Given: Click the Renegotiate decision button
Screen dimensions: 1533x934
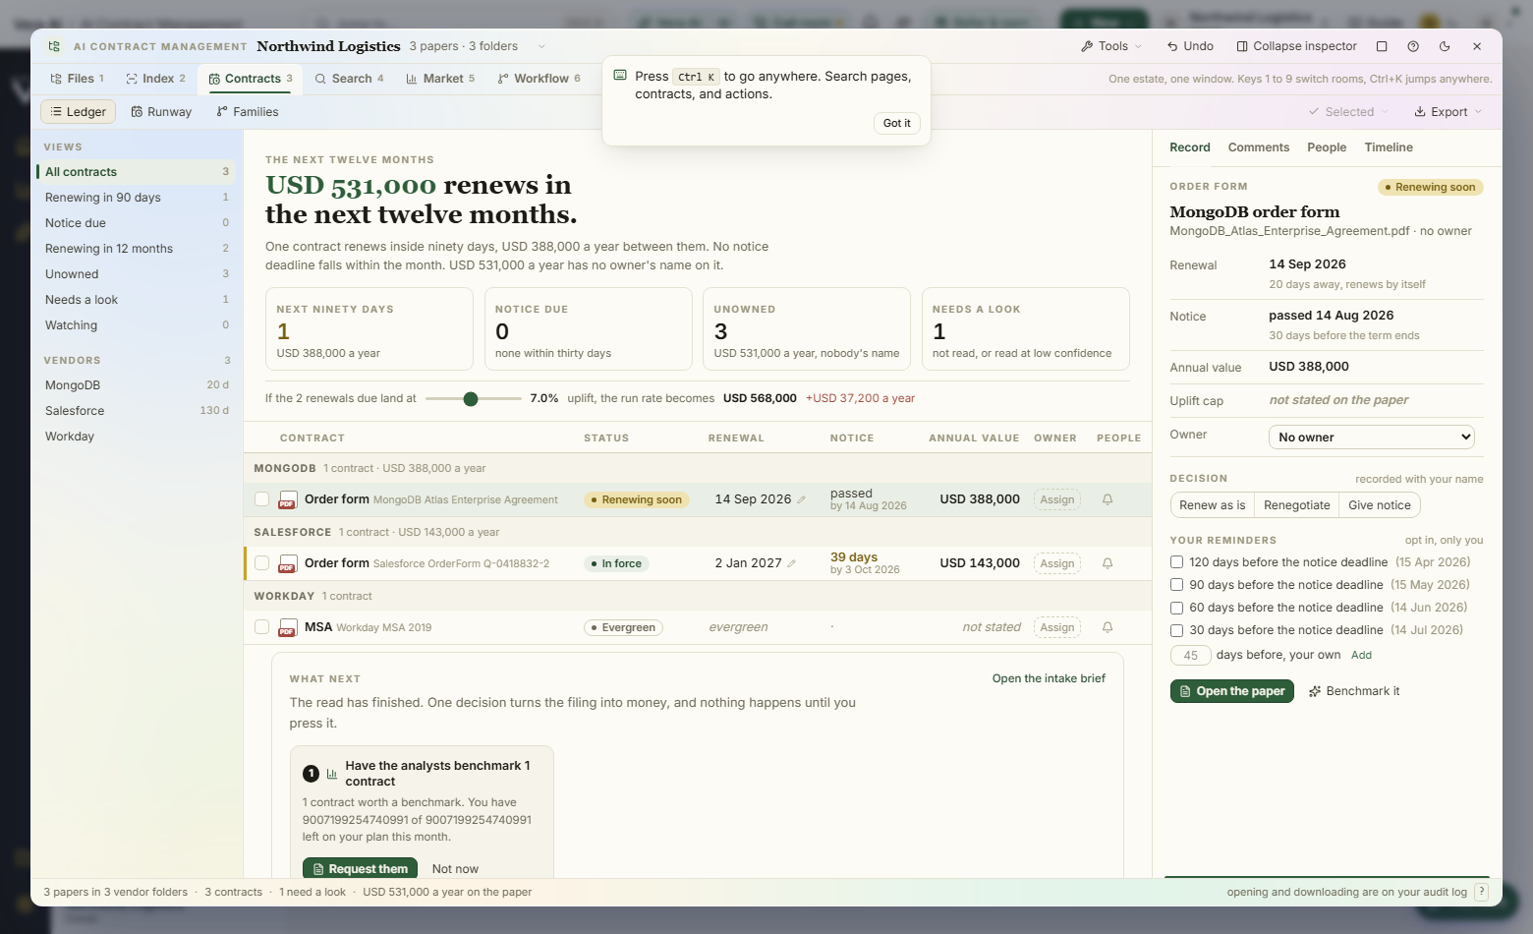Looking at the screenshot, I should [x=1297, y=505].
